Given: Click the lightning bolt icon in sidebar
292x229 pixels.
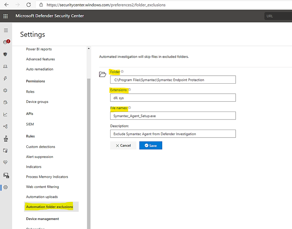Looking at the screenshot, I should click(5, 78).
